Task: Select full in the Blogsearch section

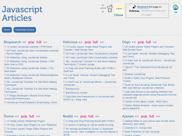Action: pos(39,42)
